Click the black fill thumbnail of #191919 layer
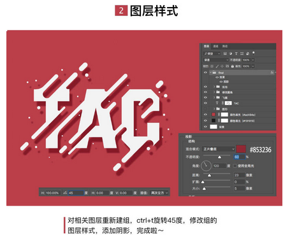 (214, 120)
